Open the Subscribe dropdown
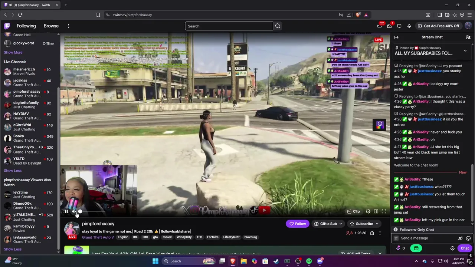The height and width of the screenshot is (267, 475). point(364,224)
